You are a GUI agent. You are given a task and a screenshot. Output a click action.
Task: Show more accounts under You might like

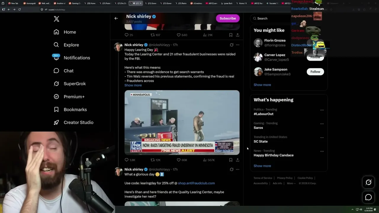pyautogui.click(x=262, y=85)
